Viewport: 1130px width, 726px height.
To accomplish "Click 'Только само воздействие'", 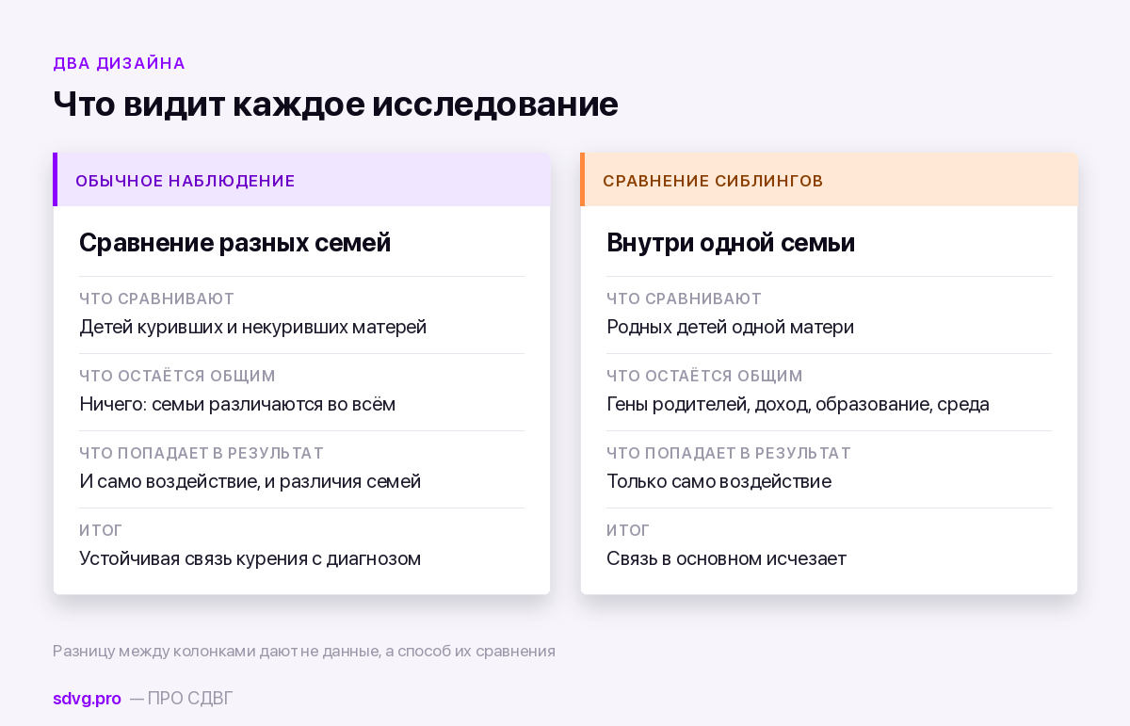I will coord(718,481).
